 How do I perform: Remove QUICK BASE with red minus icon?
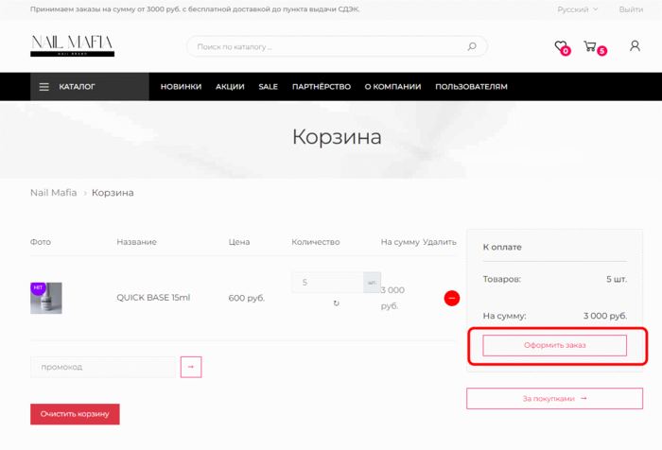point(451,298)
